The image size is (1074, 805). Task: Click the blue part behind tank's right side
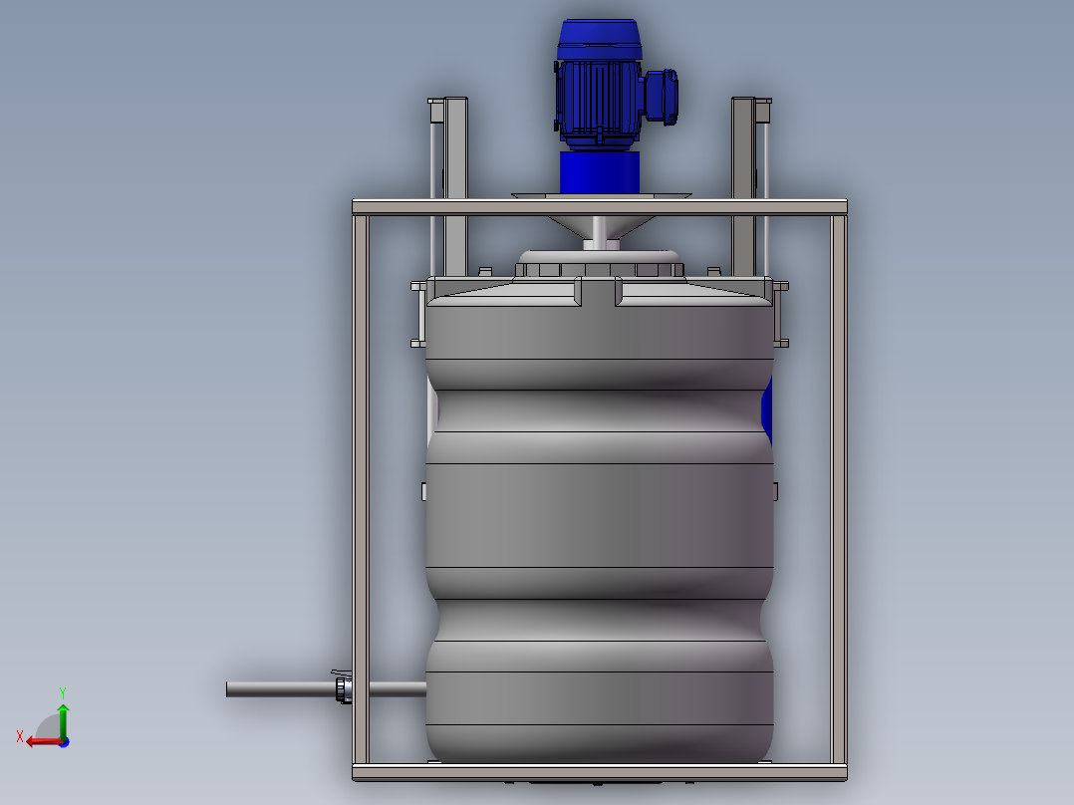[x=768, y=409]
